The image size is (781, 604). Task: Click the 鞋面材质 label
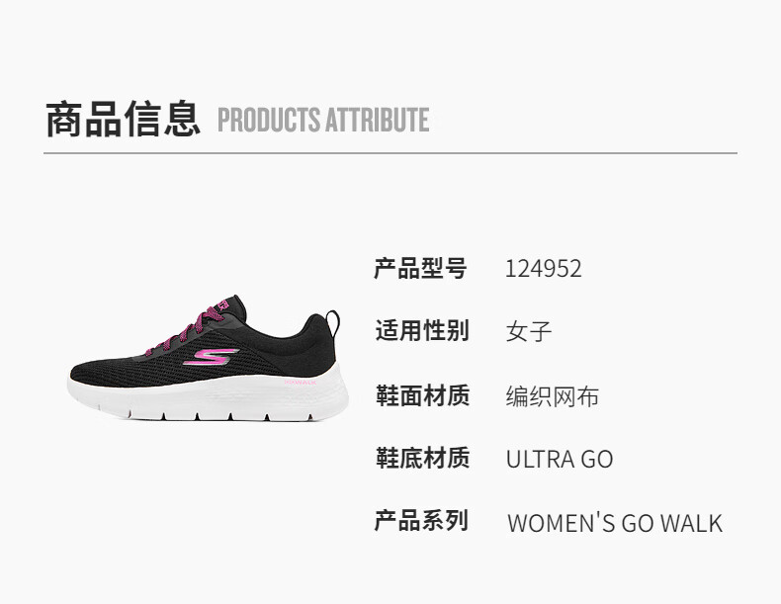pos(422,395)
